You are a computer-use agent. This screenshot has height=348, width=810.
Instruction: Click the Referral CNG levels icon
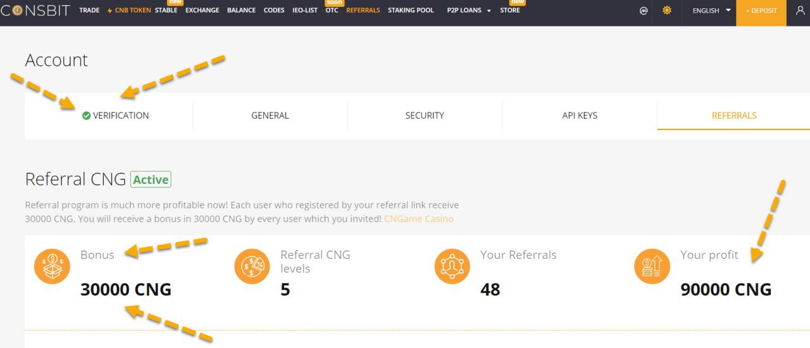[x=252, y=267]
